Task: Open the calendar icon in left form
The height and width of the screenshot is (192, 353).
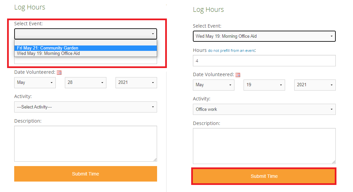Action: (59, 72)
